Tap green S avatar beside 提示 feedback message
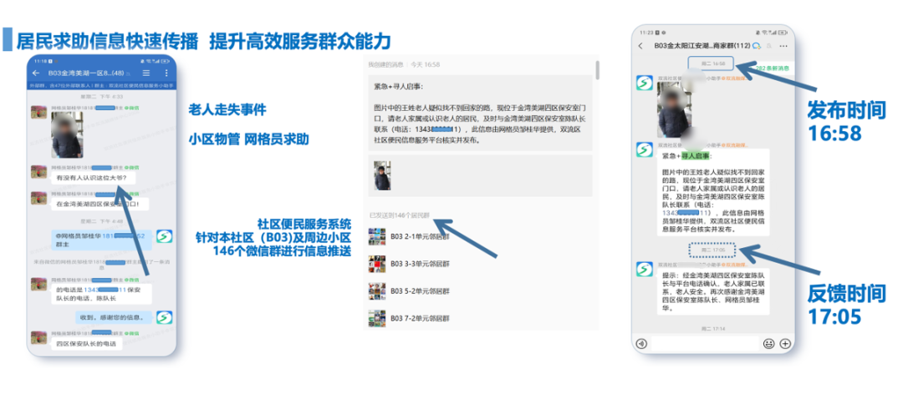The height and width of the screenshot is (394, 903). [644, 270]
